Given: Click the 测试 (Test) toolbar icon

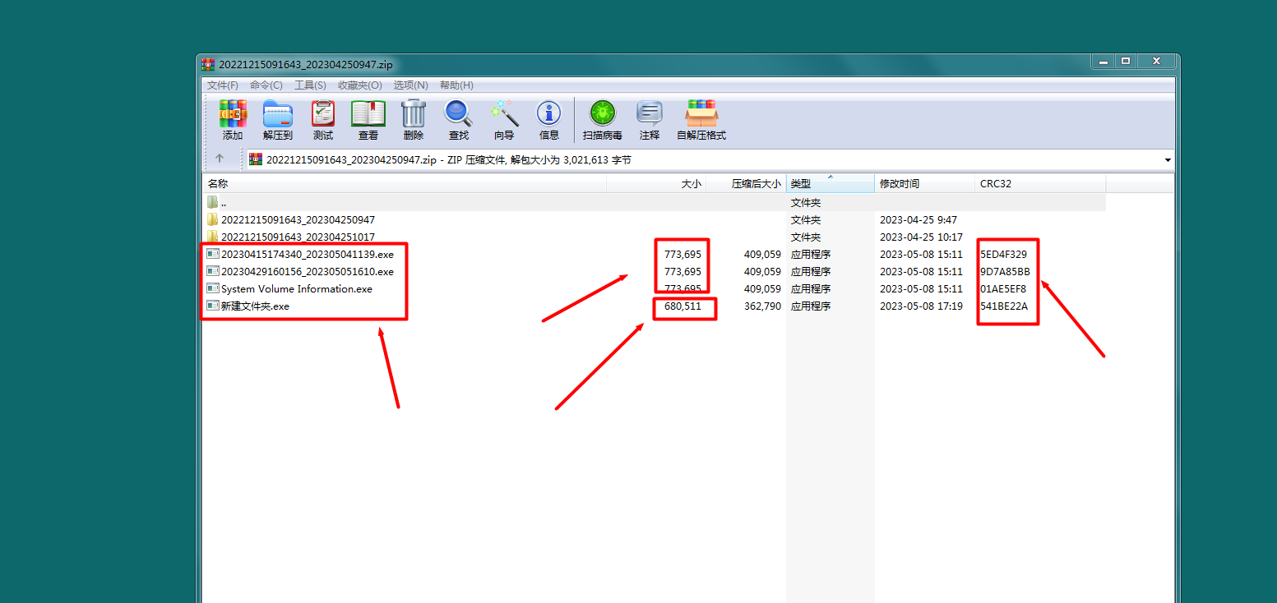Looking at the screenshot, I should click(x=323, y=114).
